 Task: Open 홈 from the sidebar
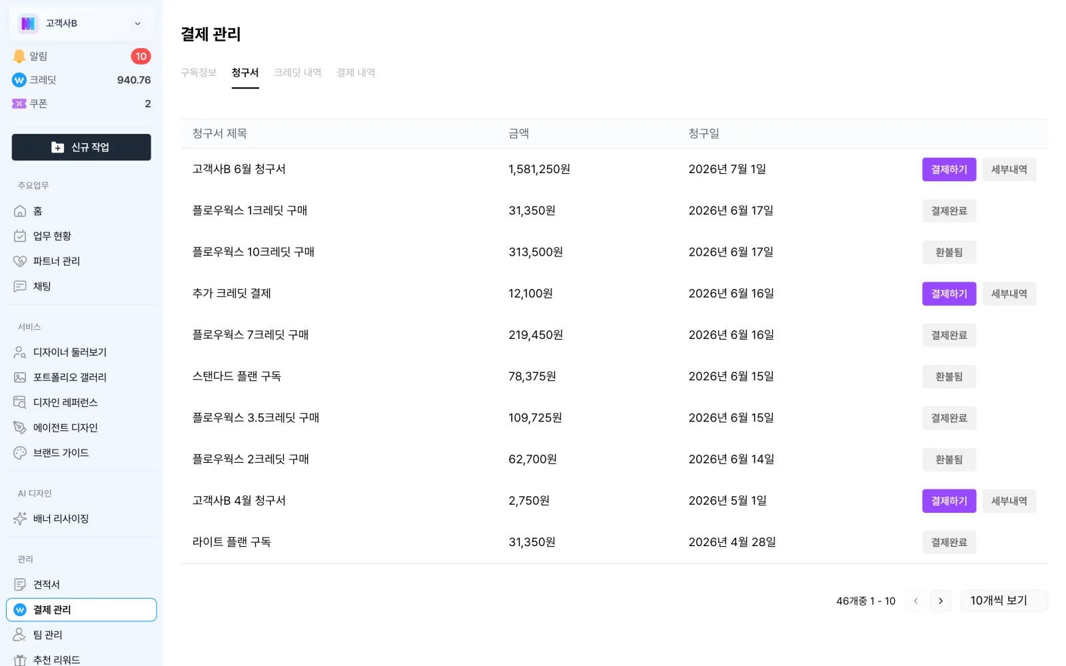[x=81, y=211]
